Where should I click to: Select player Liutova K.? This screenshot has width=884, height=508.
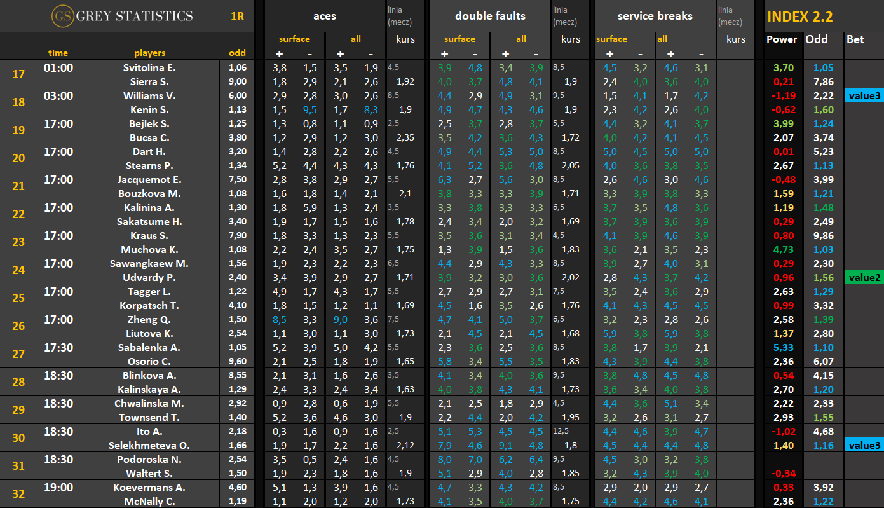pos(149,333)
